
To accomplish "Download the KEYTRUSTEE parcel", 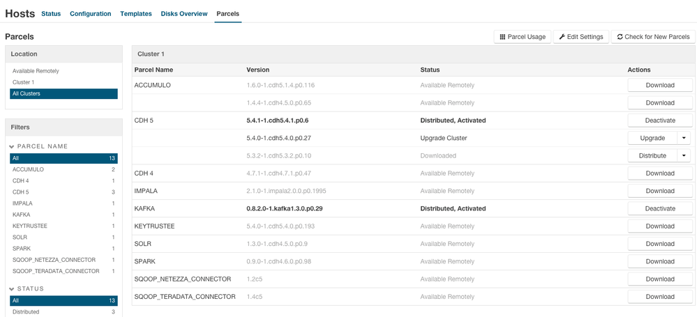I will (x=660, y=226).
